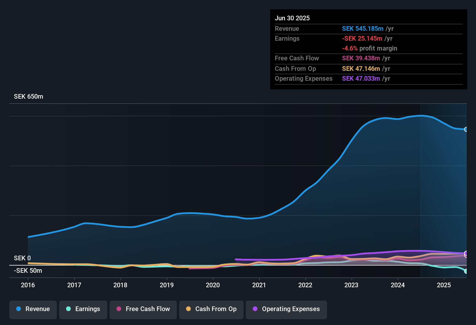Select the 2024 x-axis label

click(x=398, y=285)
